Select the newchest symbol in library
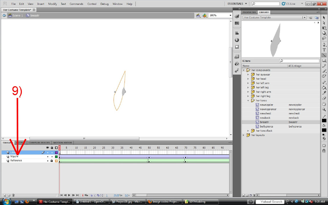The width and height of the screenshot is (328, 205). [x=265, y=114]
